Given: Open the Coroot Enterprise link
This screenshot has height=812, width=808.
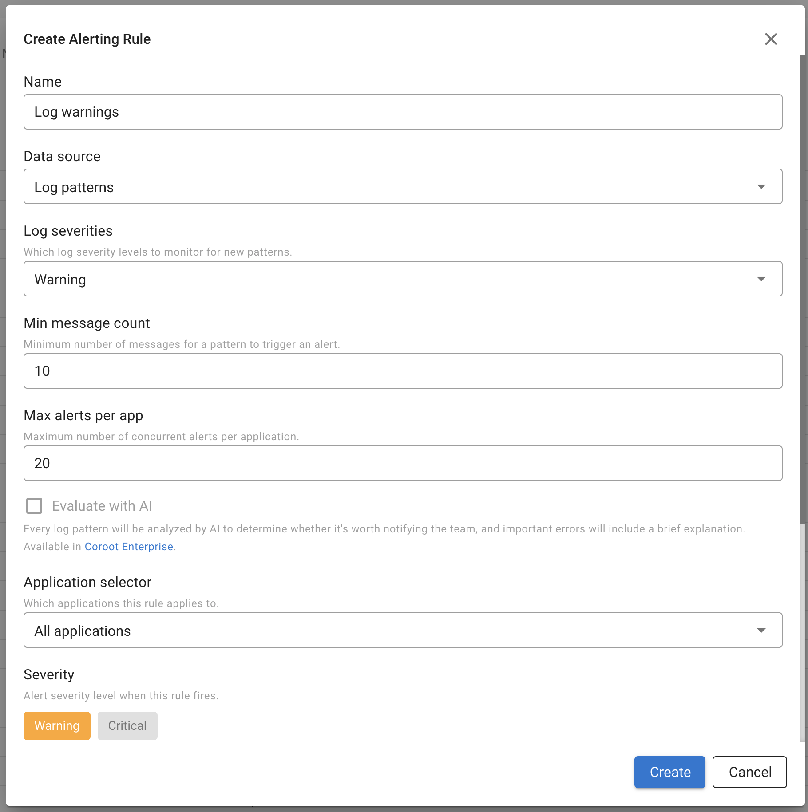Looking at the screenshot, I should [129, 546].
